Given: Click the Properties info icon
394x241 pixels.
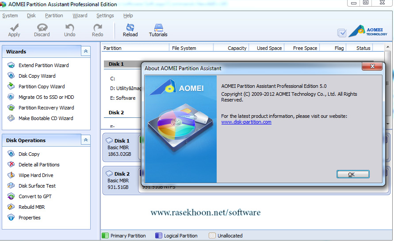Looking at the screenshot, I should (11, 218).
